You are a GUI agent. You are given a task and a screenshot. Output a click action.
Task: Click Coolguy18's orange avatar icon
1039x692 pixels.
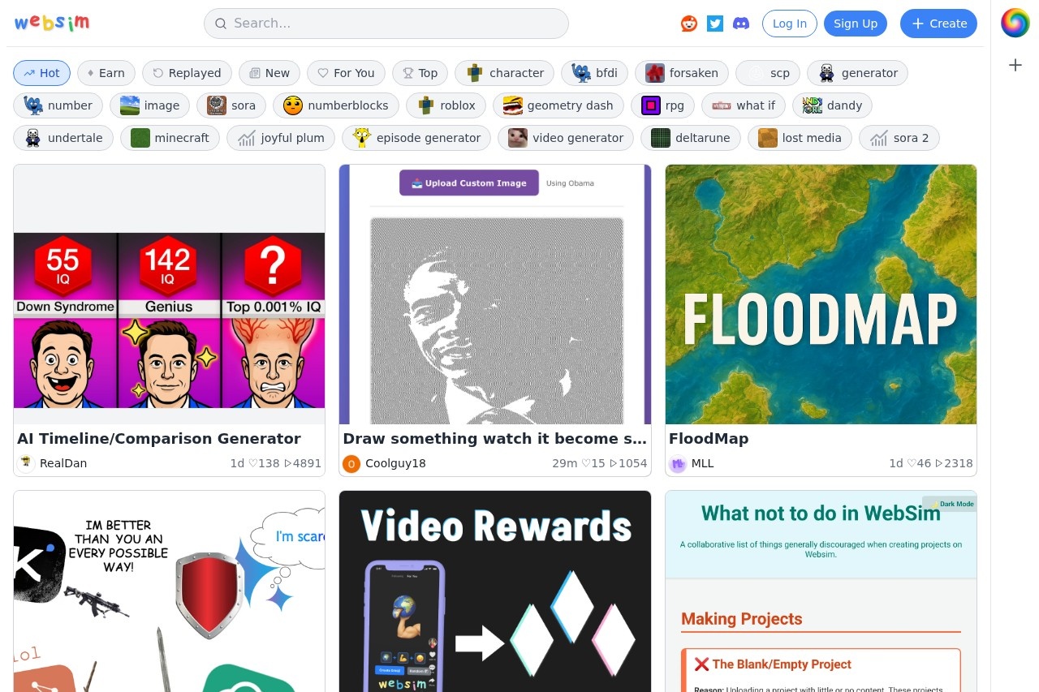click(x=351, y=463)
